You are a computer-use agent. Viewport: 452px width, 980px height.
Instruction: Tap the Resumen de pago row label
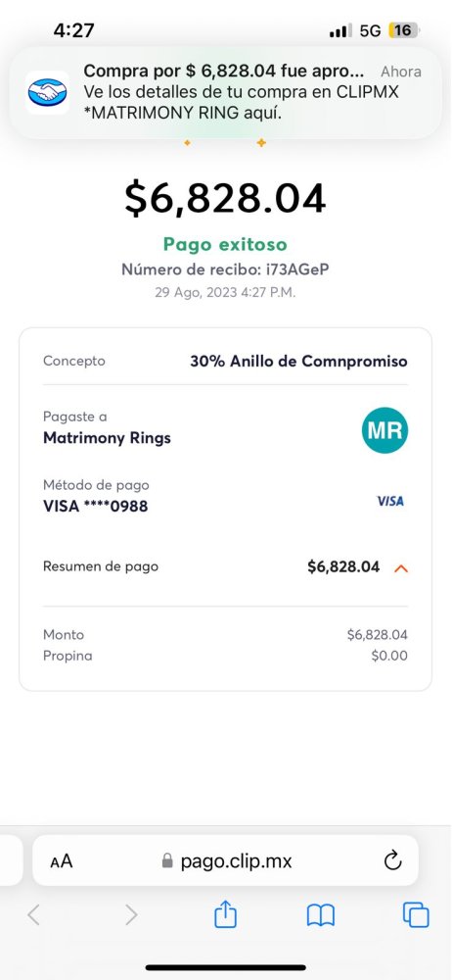pyautogui.click(x=101, y=566)
